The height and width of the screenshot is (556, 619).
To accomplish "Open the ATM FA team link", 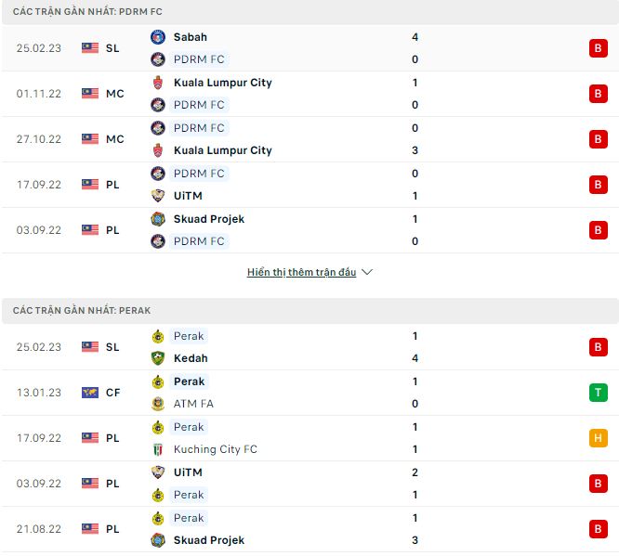I will (x=192, y=404).
